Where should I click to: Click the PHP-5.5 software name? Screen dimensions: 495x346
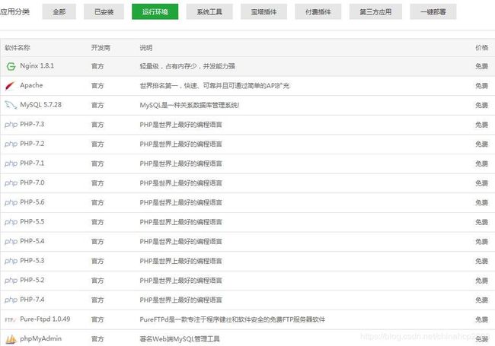click(32, 221)
